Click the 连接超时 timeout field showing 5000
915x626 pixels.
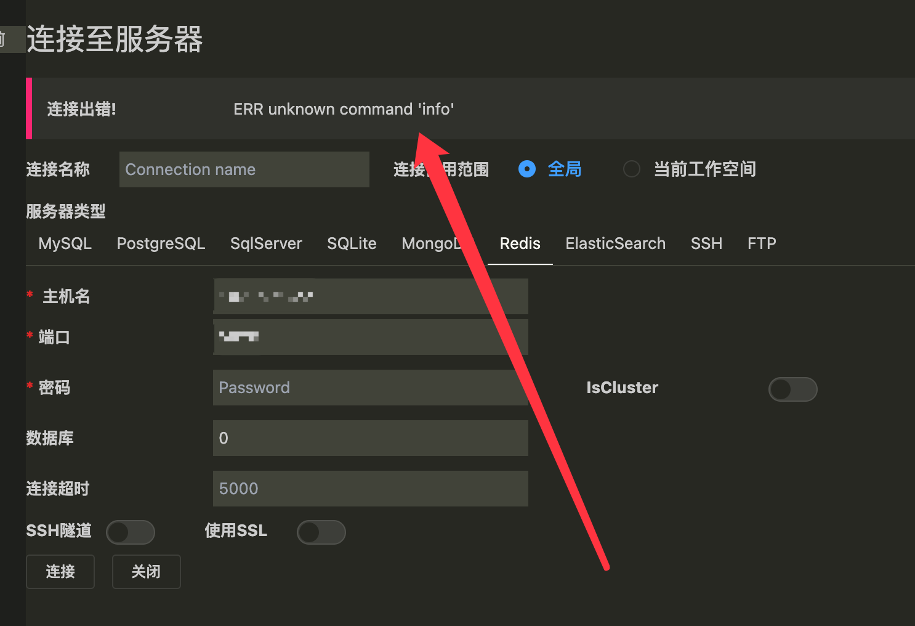370,489
